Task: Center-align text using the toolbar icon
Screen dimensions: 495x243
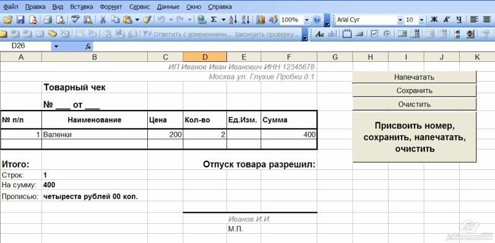Action: click(486, 20)
